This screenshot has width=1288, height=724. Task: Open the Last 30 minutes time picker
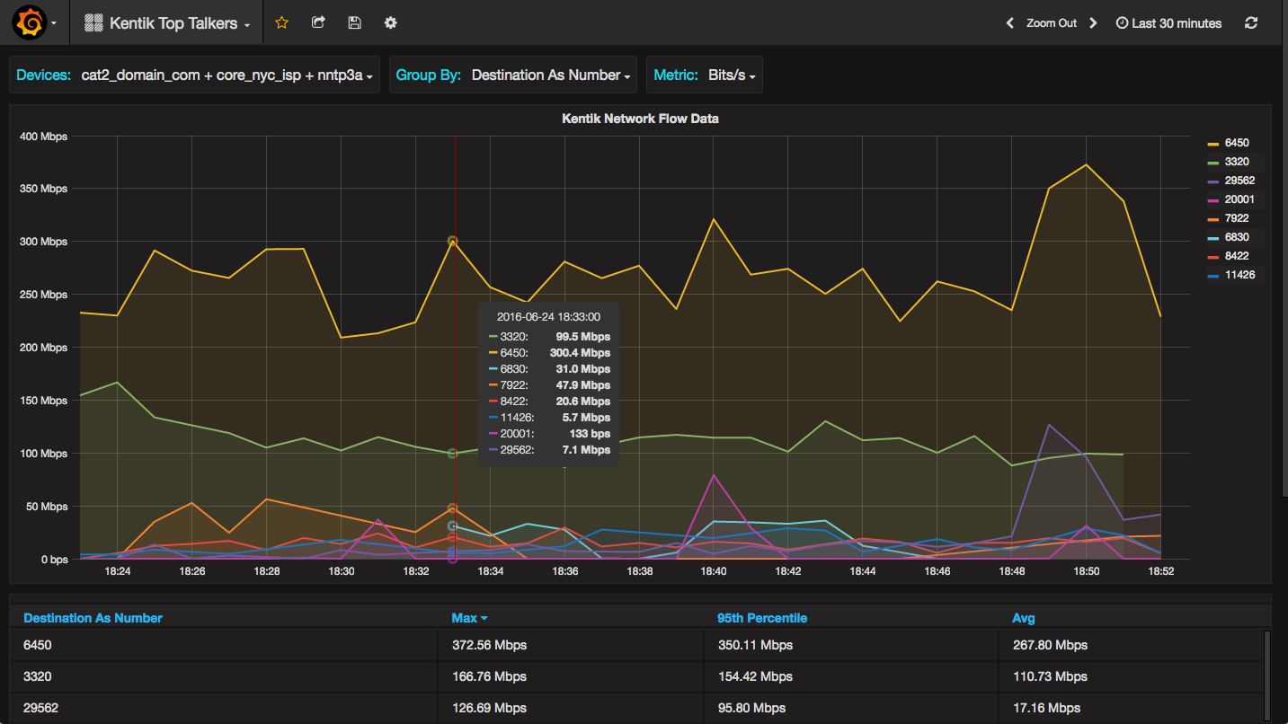pos(1168,23)
